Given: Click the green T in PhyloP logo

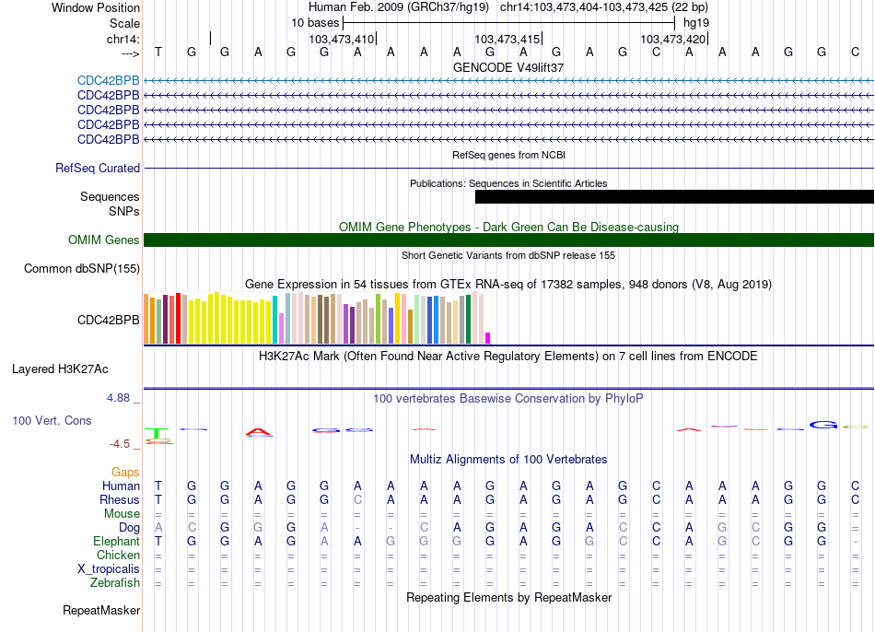Looking at the screenshot, I should pos(157,433).
